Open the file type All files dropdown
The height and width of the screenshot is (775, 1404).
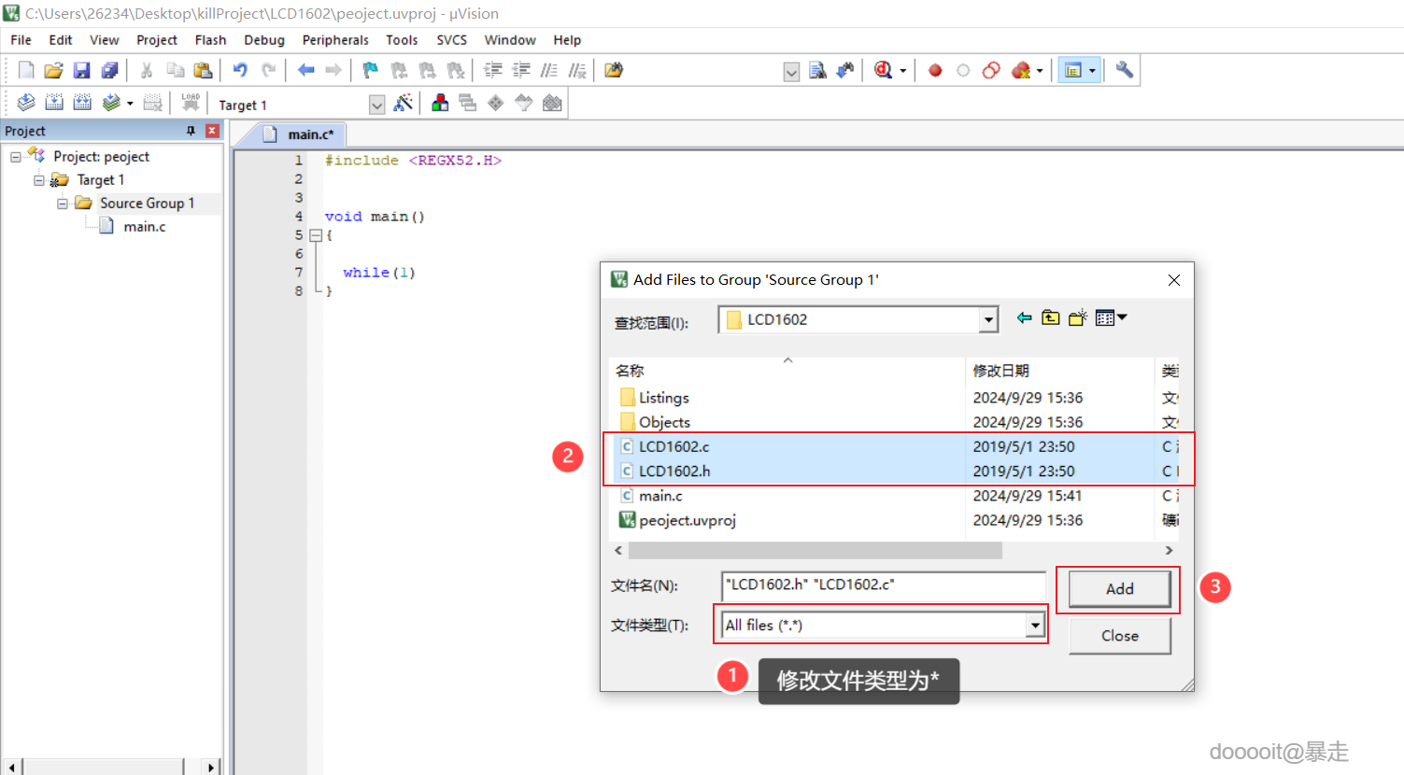pyautogui.click(x=1035, y=625)
